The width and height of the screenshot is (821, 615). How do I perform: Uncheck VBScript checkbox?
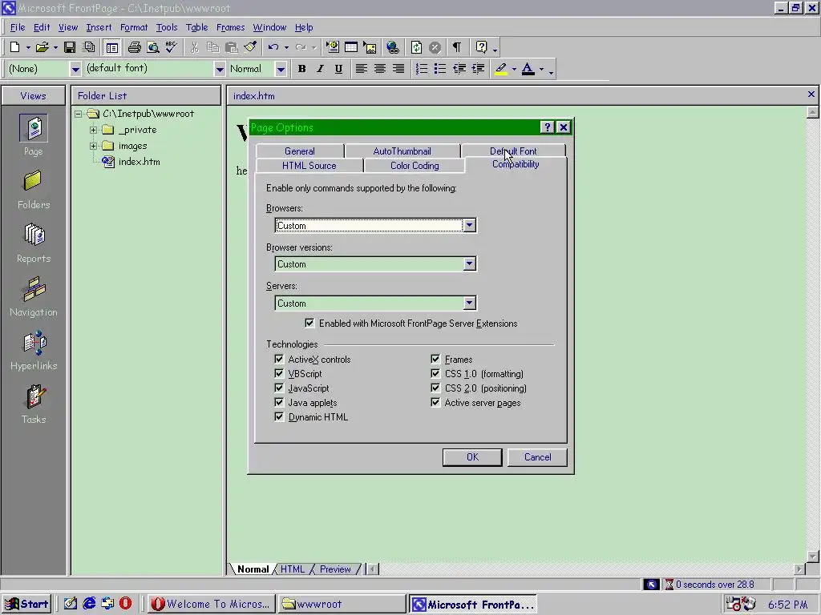click(279, 373)
